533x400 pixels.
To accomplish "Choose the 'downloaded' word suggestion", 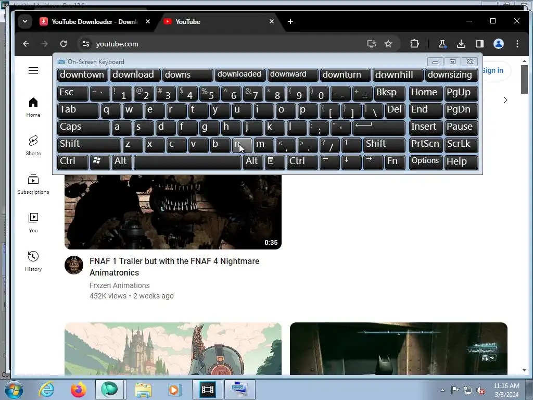I will tap(240, 75).
